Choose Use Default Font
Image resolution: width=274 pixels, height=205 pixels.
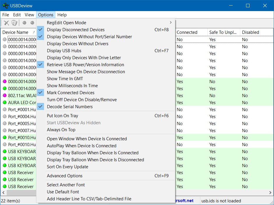point(106,192)
